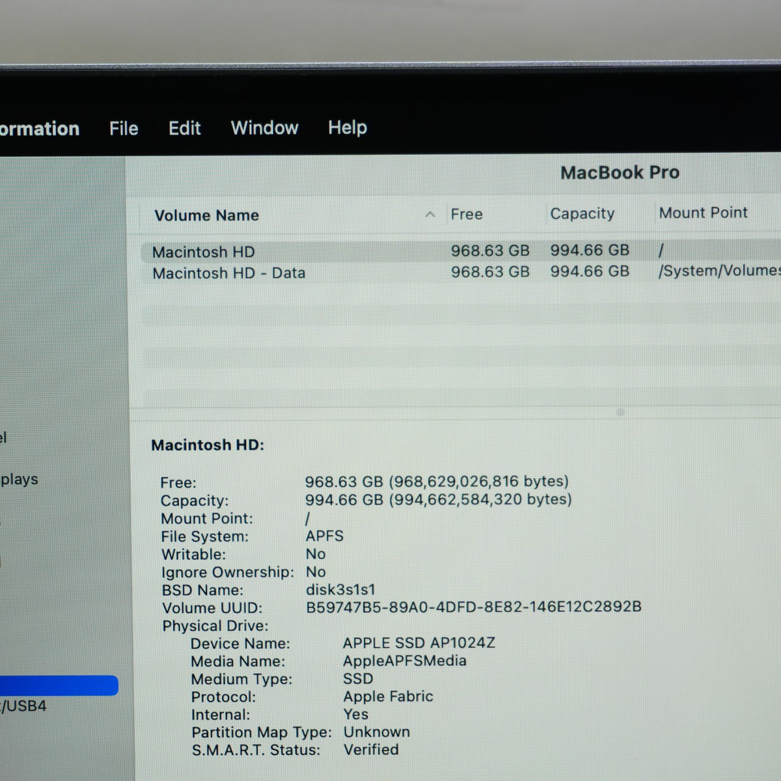
Task: Click the AppleAPFSMedia media name value
Action: click(405, 661)
